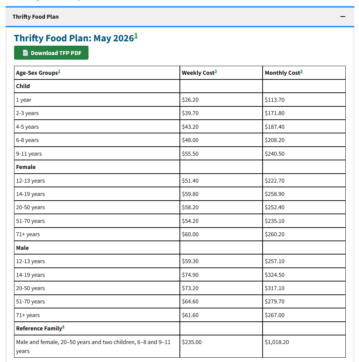The height and width of the screenshot is (362, 359).
Task: Click the 1 year weekly cost $26.20
Action: 190,100
